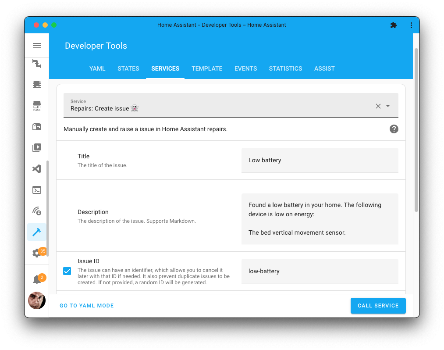The image size is (444, 350).
Task: Click GO TO YAML MODE link
Action: coord(86,306)
